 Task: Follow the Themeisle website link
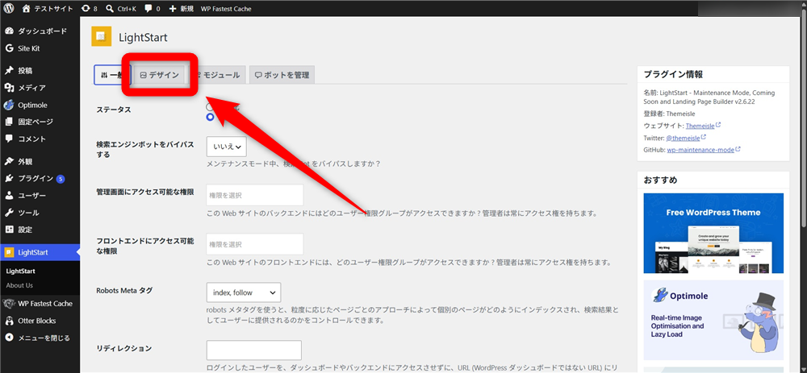[700, 126]
